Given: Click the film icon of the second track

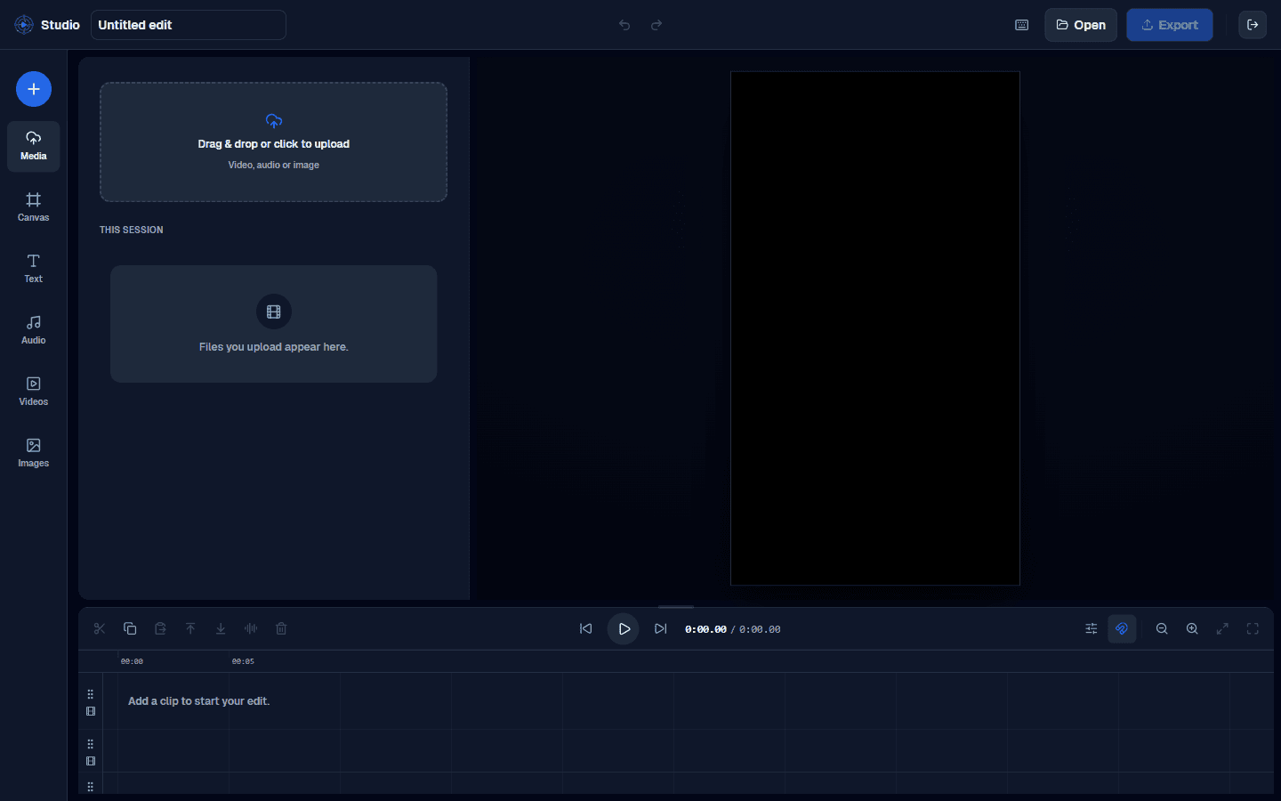Looking at the screenshot, I should [x=91, y=761].
